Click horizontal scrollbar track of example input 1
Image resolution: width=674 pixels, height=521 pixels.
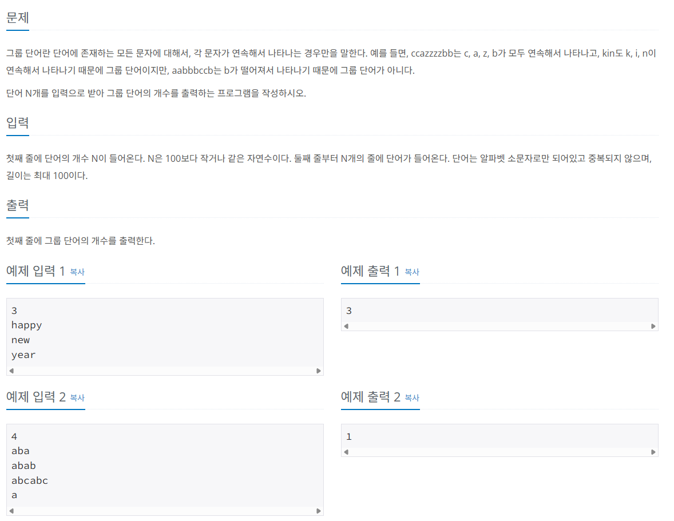point(165,371)
